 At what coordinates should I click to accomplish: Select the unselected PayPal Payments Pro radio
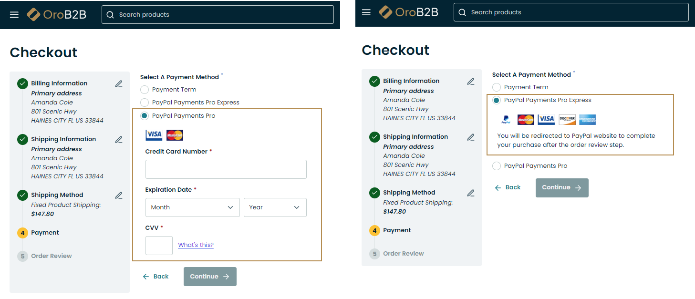tap(497, 166)
